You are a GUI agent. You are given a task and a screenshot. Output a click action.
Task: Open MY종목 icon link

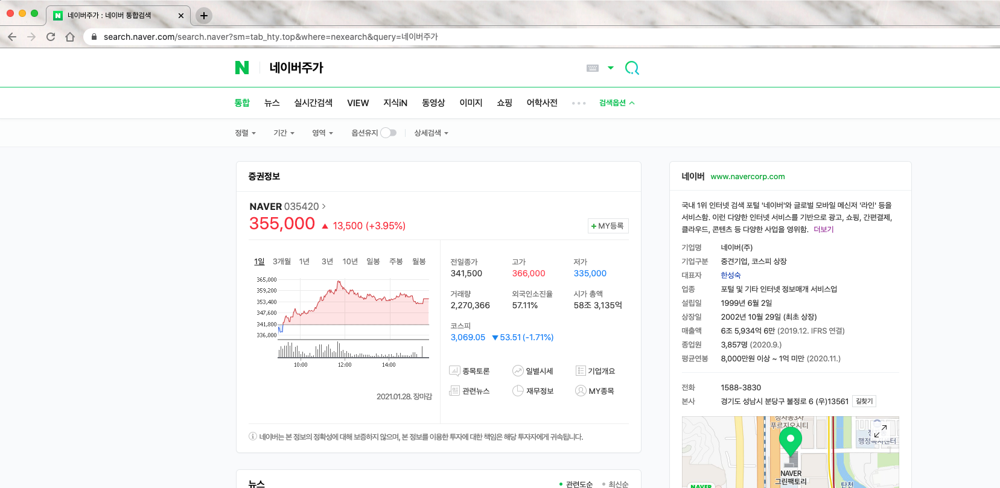(594, 391)
